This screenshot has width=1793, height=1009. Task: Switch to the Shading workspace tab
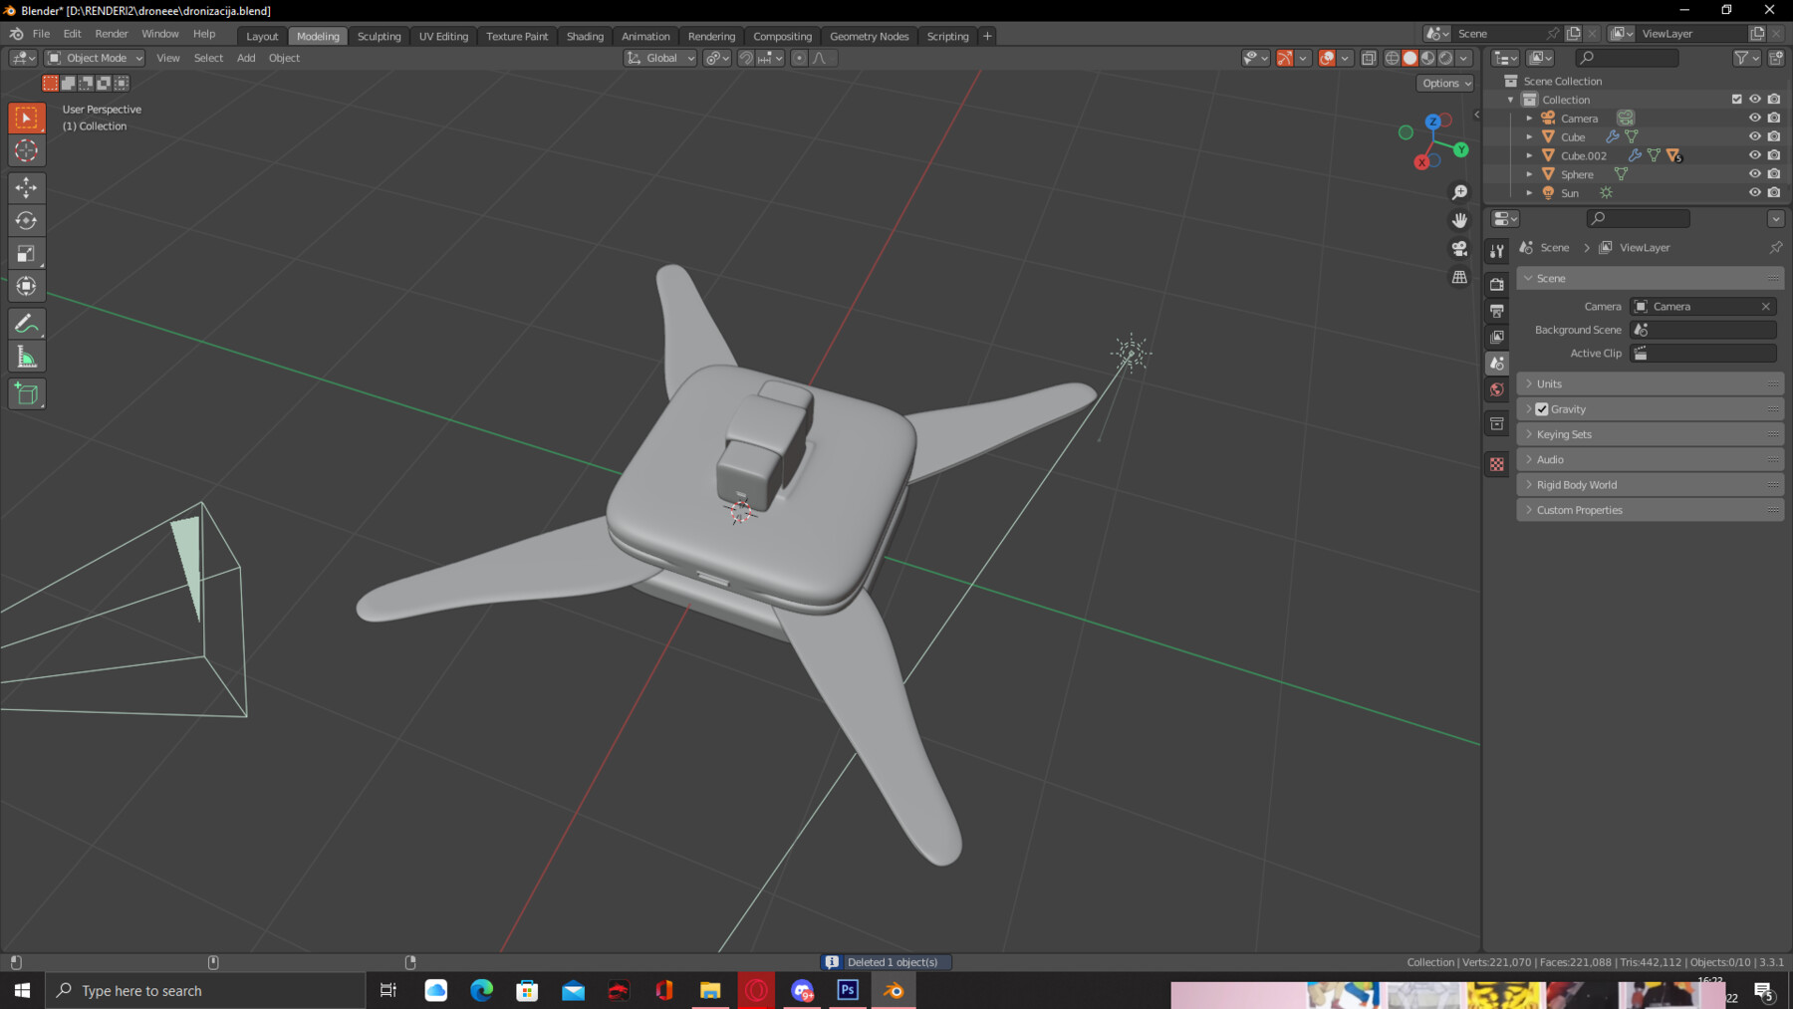point(585,36)
